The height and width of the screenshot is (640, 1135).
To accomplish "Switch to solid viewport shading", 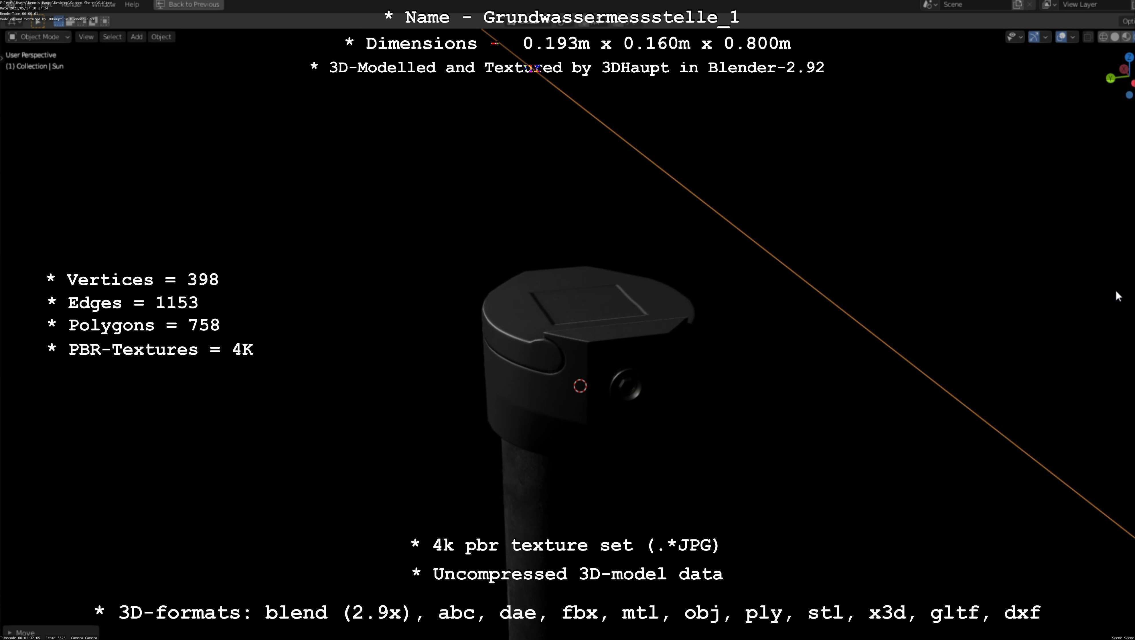I will [x=1115, y=37].
